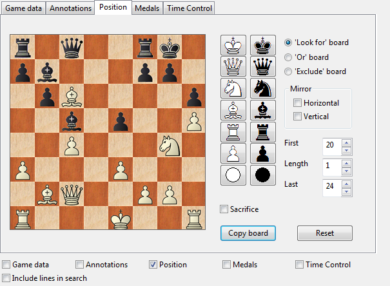390x286 pixels.
Task: Select the white king piece in palette
Action: [233, 46]
